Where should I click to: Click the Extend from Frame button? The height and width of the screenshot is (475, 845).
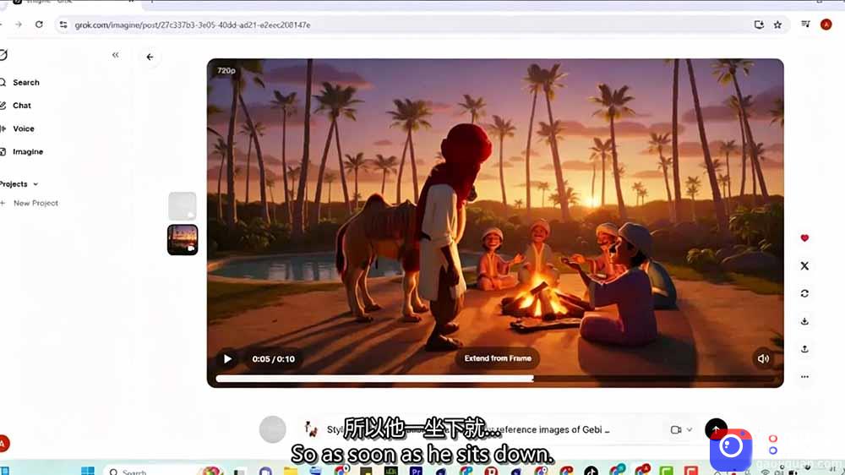(498, 358)
